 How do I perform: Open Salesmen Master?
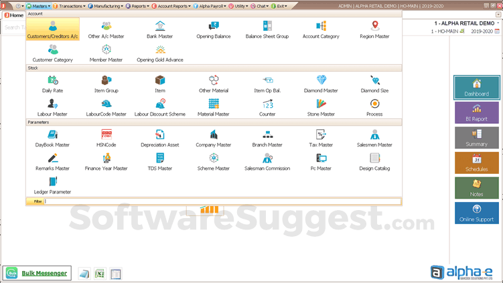(374, 138)
